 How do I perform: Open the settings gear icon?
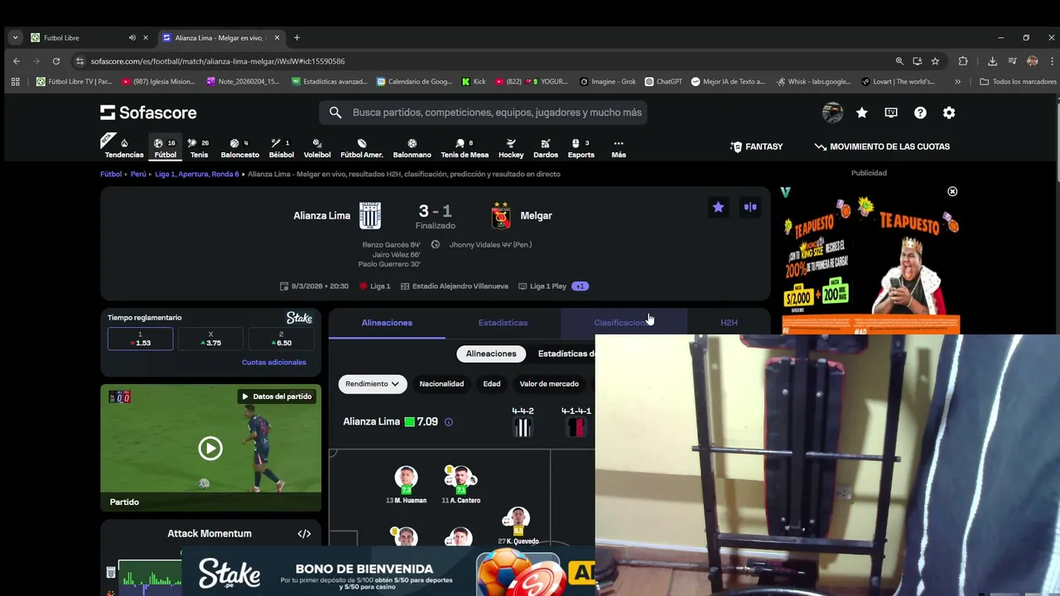949,113
